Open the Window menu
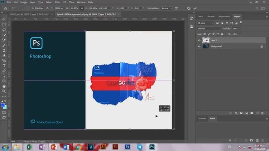269x151 pixels. point(81,2)
